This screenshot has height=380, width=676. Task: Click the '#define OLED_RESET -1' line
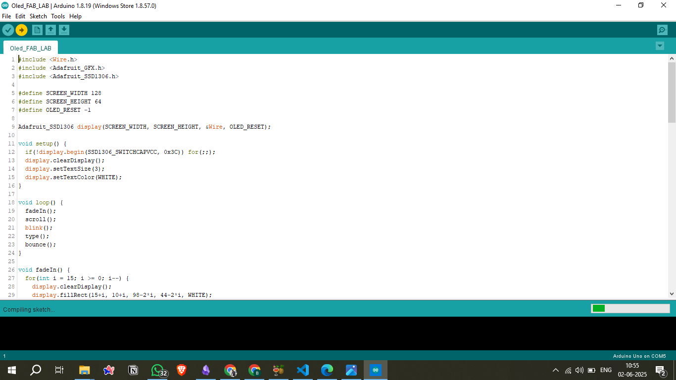click(x=54, y=110)
